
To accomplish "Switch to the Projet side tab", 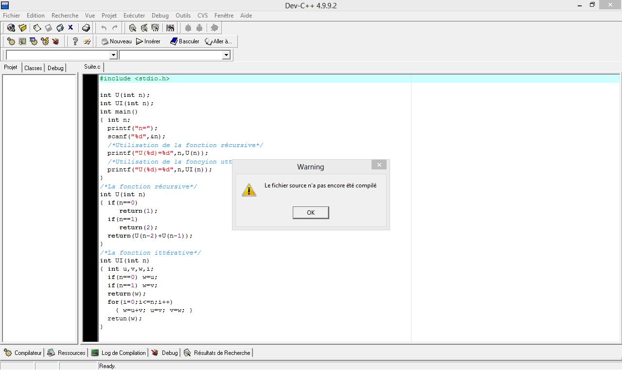I will tap(11, 67).
